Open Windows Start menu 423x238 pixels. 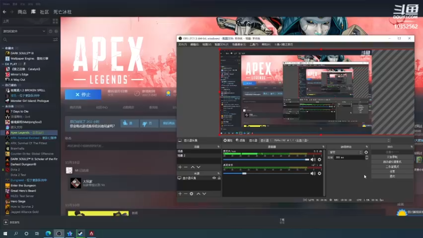click(5, 233)
